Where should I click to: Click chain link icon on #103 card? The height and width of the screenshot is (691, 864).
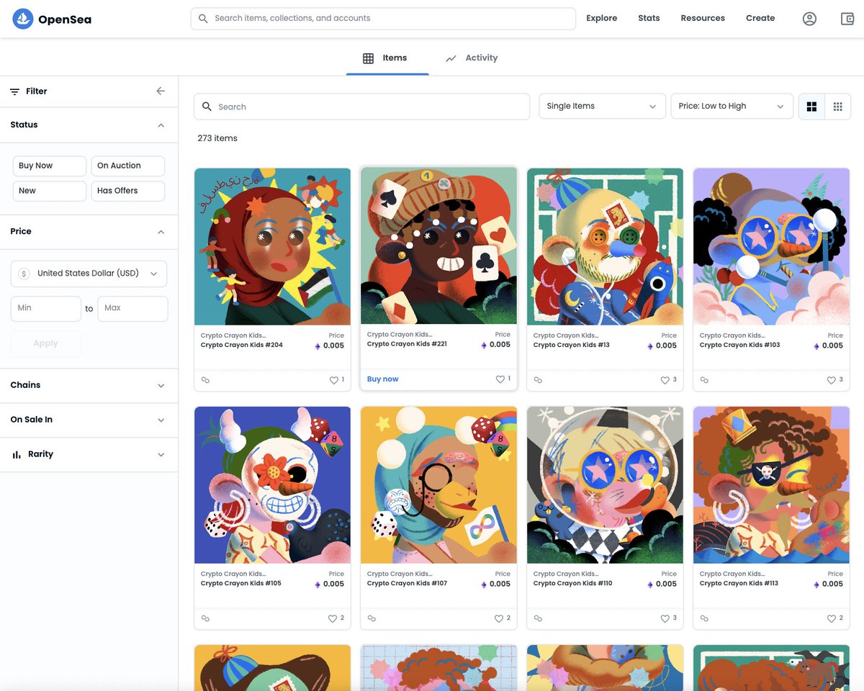(704, 380)
